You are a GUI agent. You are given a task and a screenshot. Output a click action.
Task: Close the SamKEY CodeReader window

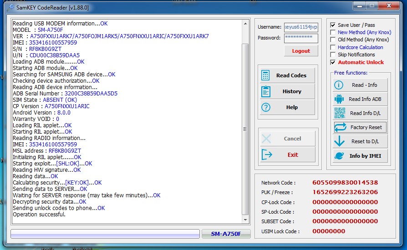pyautogui.click(x=389, y=5)
